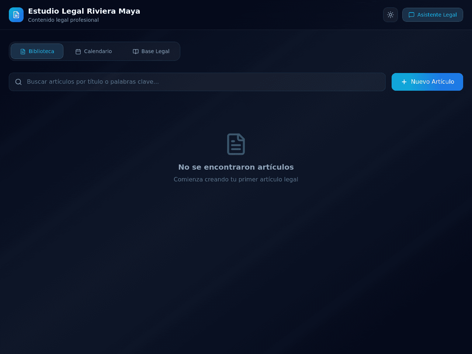
Task: Select the Base Legal tab
Action: 151,51
